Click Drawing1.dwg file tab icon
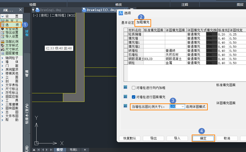The height and width of the screenshot is (152, 246). point(37,10)
